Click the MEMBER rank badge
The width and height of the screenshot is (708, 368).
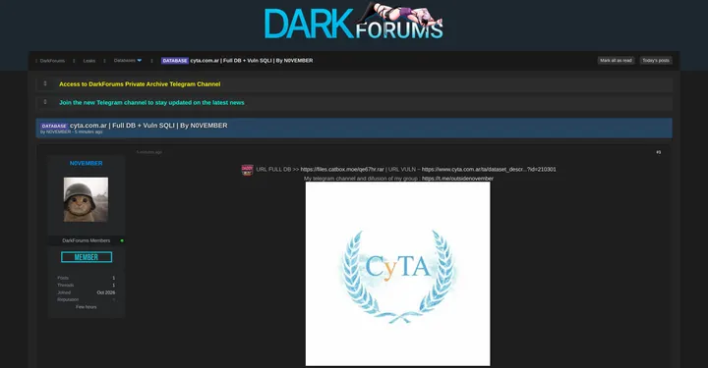click(x=87, y=257)
